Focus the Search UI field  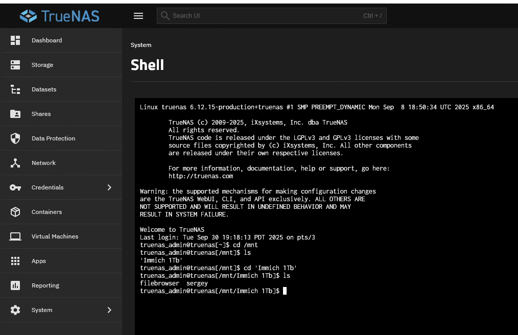click(272, 16)
